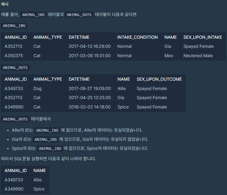Select the ANIMAL_INS code tag in the intro sentence
The height and width of the screenshot is (195, 227).
[x=33, y=15]
